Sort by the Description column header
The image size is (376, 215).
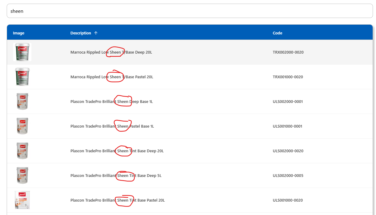pyautogui.click(x=81, y=33)
